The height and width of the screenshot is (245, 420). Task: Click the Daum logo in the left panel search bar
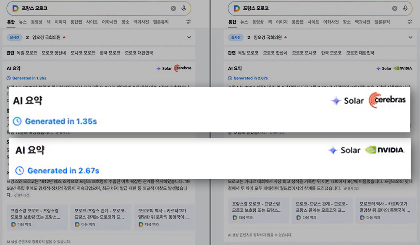(x=16, y=8)
